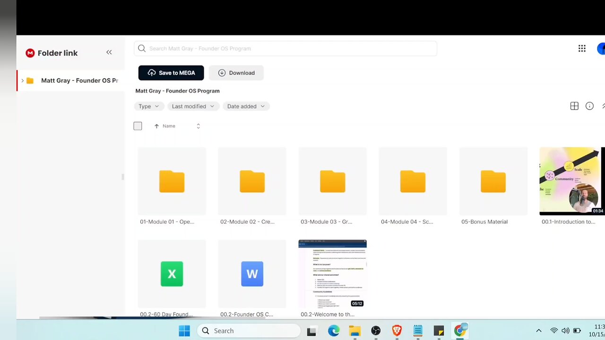Open OBS Studio from taskbar
Viewport: 605px width, 340px height.
pyautogui.click(x=376, y=331)
